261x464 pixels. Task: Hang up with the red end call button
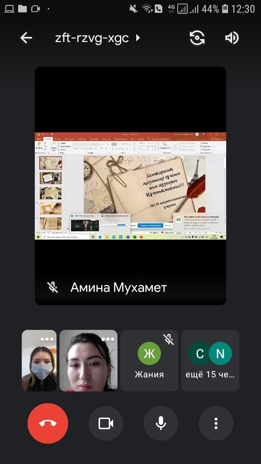pyautogui.click(x=48, y=423)
